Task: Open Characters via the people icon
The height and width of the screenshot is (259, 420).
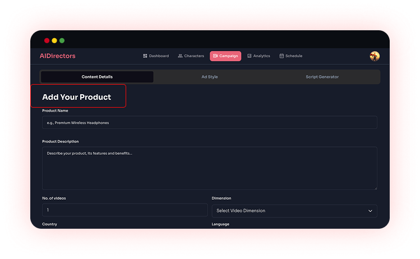Action: click(181, 56)
